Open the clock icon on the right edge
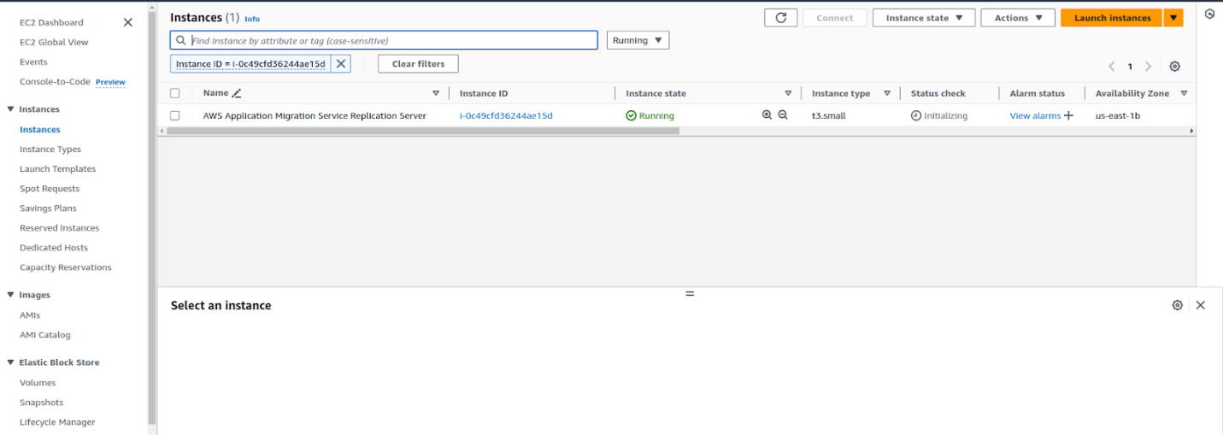This screenshot has height=435, width=1223. [1209, 15]
